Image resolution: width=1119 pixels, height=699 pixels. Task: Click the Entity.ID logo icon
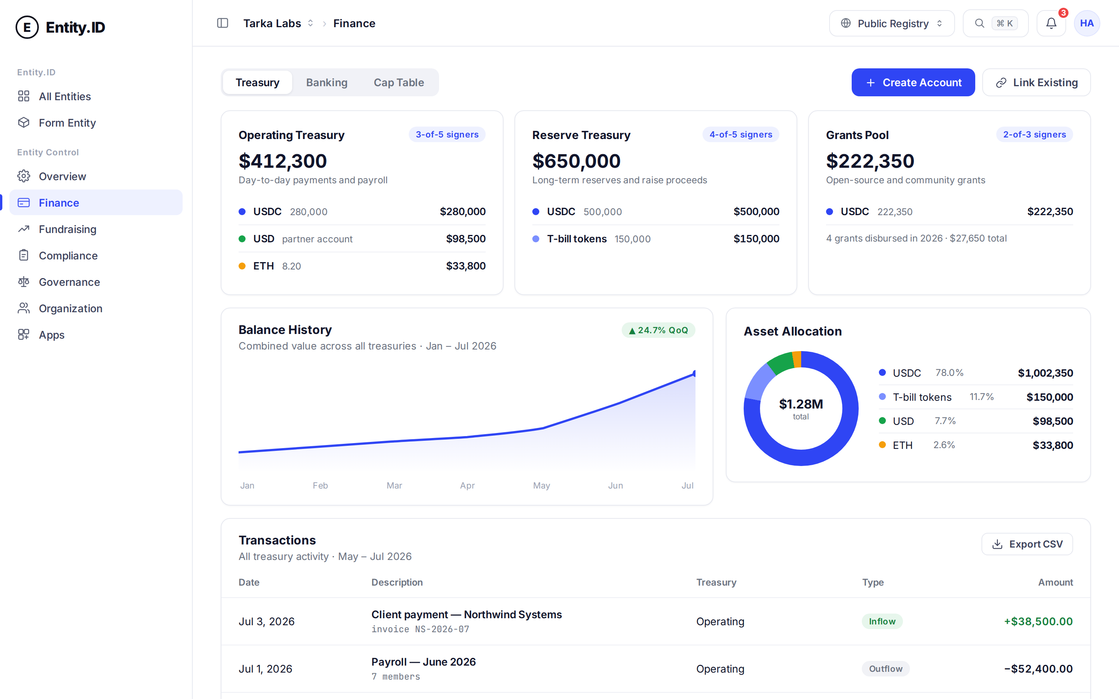27,27
